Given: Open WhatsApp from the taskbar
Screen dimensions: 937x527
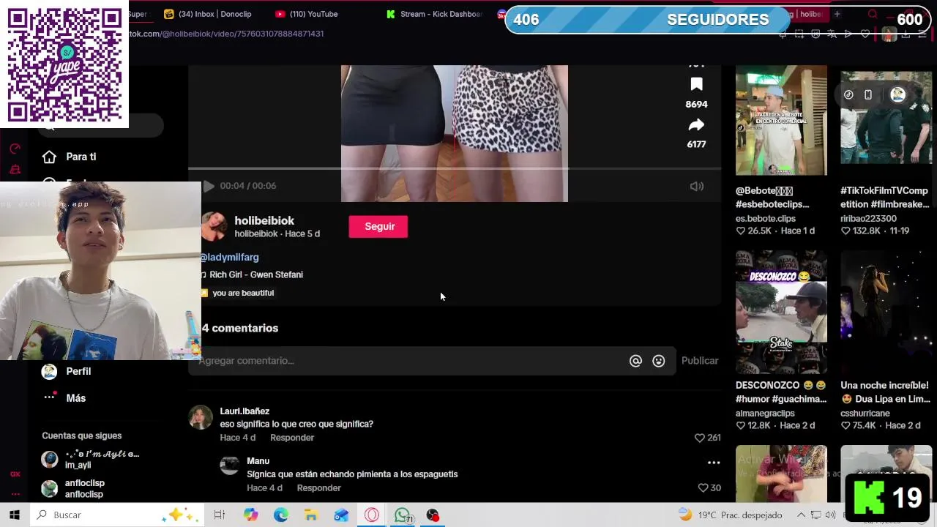Looking at the screenshot, I should [x=403, y=515].
